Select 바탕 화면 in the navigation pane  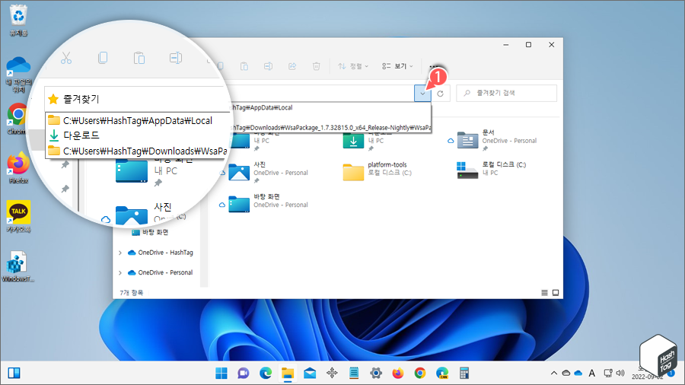tap(150, 232)
